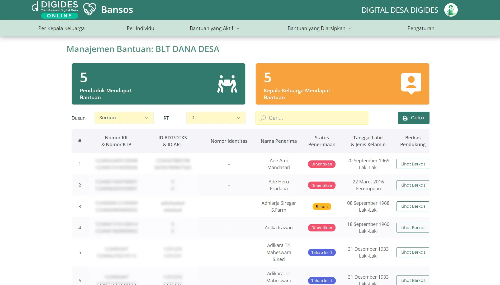This screenshot has height=285, width=500.
Task: Click Lihat Berkas for Adhiarja Siregar
Action: [x=413, y=206]
